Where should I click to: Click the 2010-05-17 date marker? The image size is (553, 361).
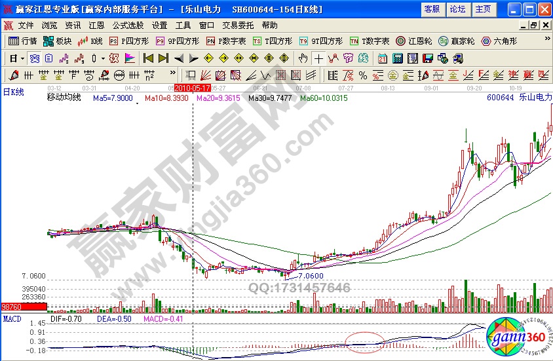tap(193, 88)
